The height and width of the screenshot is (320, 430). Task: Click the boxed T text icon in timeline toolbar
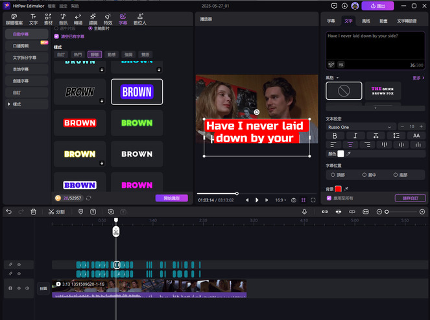pyautogui.click(x=93, y=212)
